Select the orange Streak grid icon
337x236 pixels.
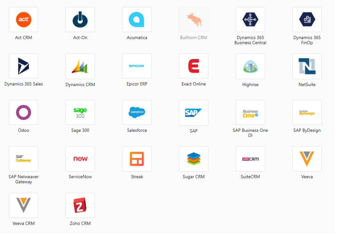[x=137, y=159]
